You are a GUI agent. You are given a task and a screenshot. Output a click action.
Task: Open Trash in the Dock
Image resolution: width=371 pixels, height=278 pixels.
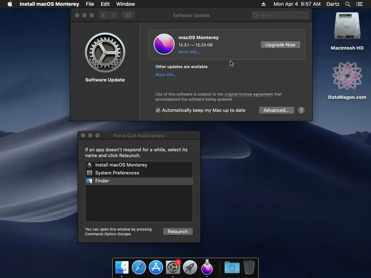click(x=249, y=267)
